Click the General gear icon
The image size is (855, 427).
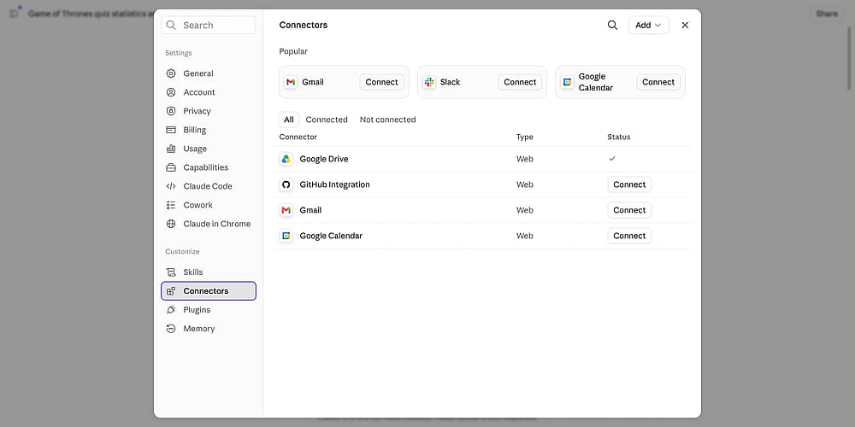point(171,73)
